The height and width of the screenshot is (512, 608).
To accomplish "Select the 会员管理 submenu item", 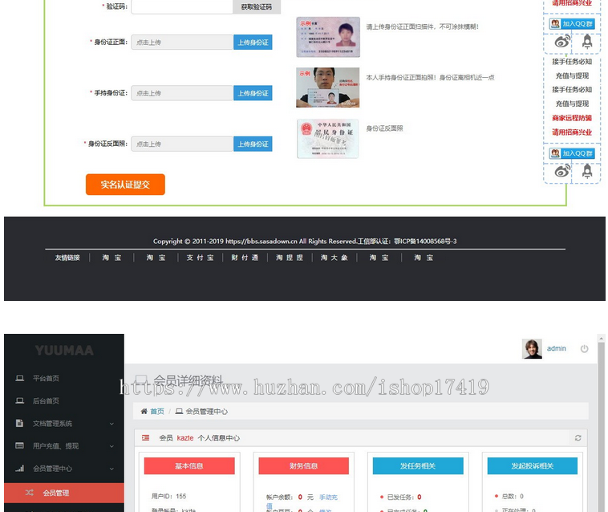I will [x=64, y=493].
